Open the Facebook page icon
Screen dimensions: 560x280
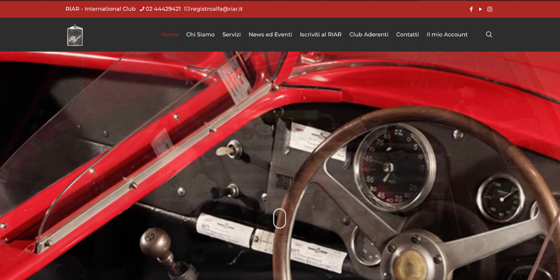471,9
